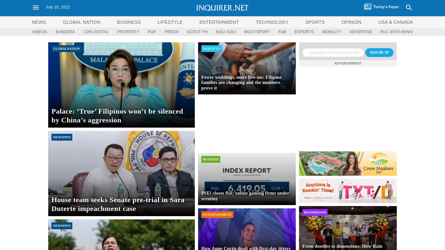
Task: Click Today's Paper text link
Action: 386,7
